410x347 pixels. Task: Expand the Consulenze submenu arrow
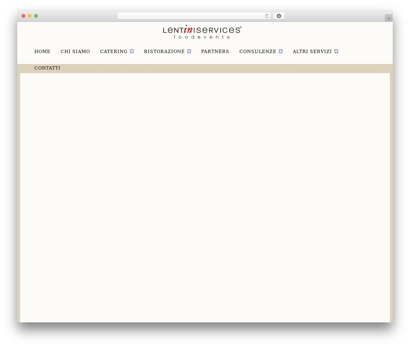[x=281, y=51]
